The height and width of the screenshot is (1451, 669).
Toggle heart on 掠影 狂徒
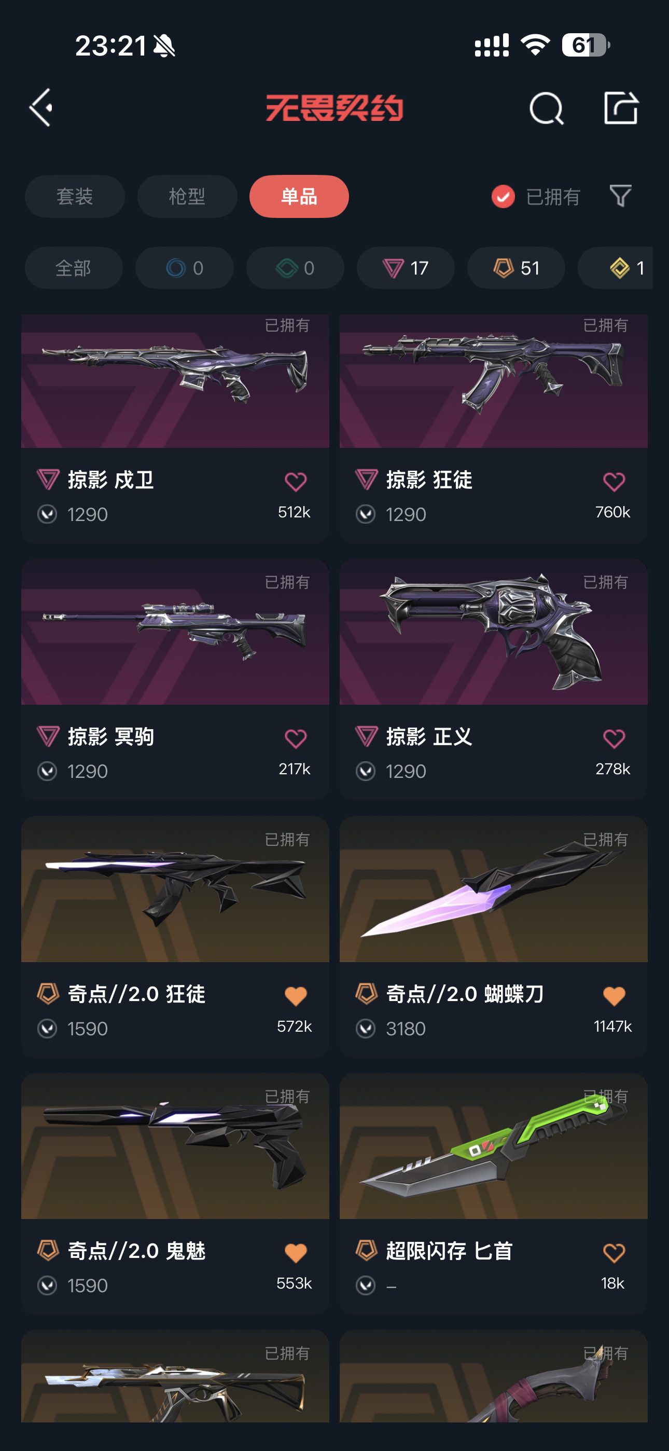click(x=613, y=482)
